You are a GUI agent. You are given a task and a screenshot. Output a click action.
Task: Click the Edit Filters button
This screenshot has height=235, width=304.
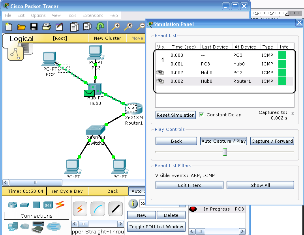(x=190, y=185)
